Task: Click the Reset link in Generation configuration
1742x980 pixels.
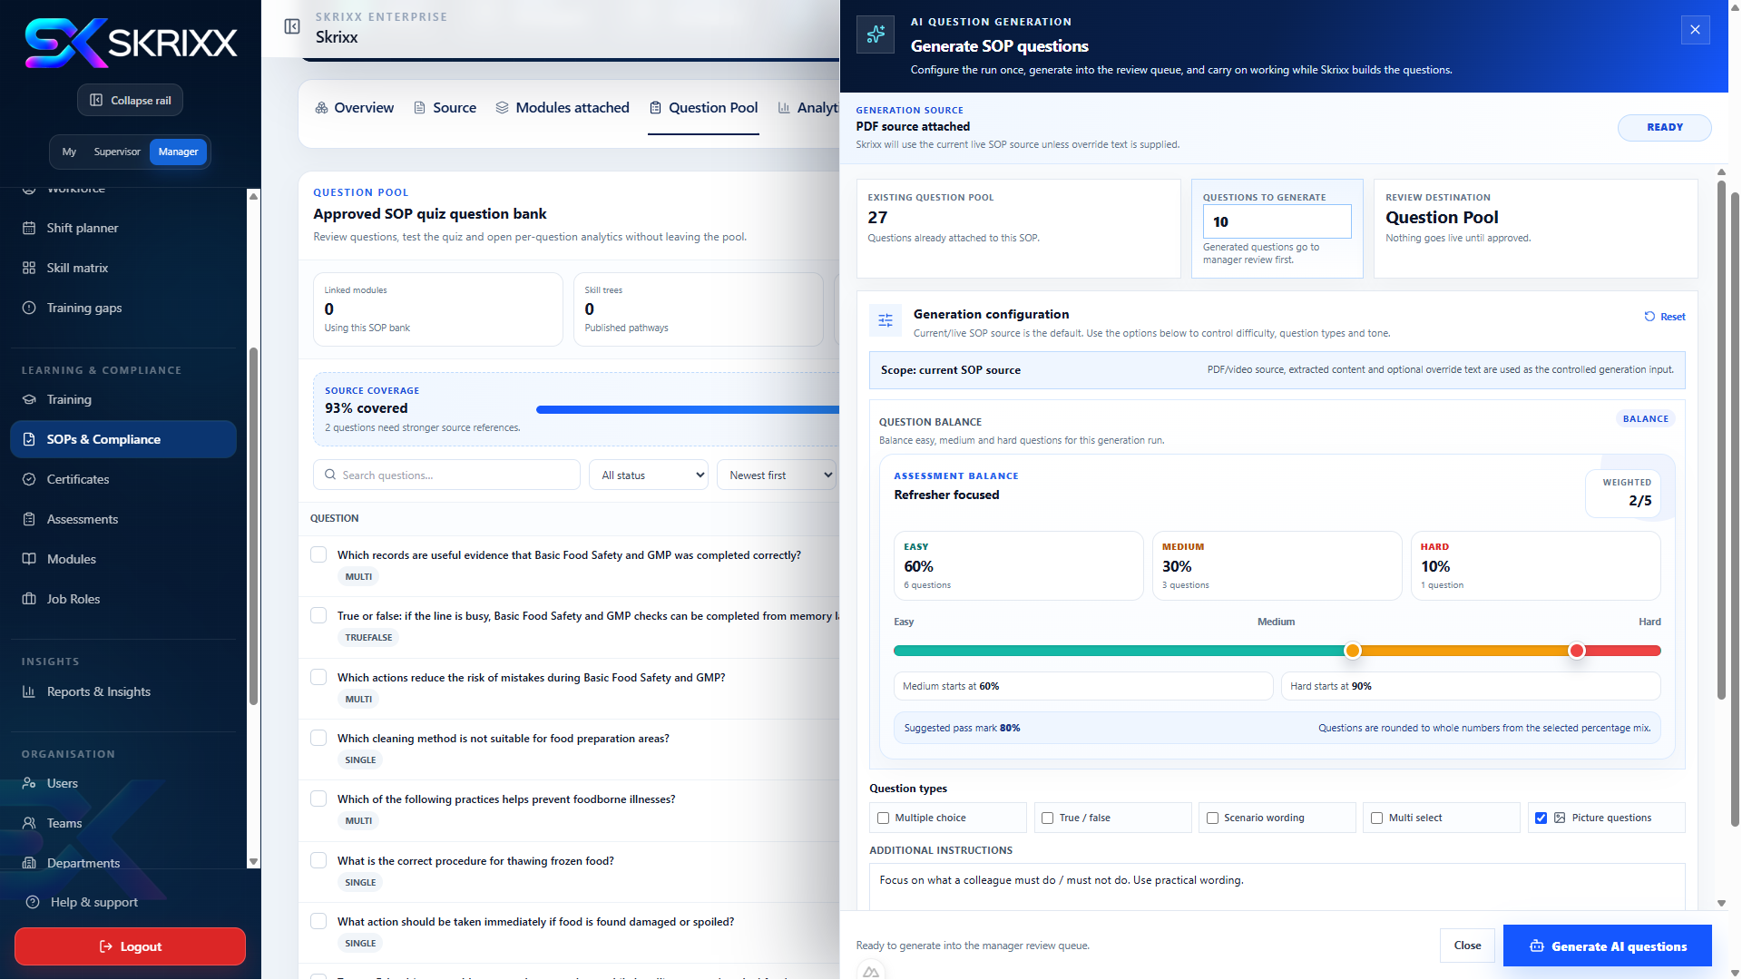Action: (x=1665, y=317)
